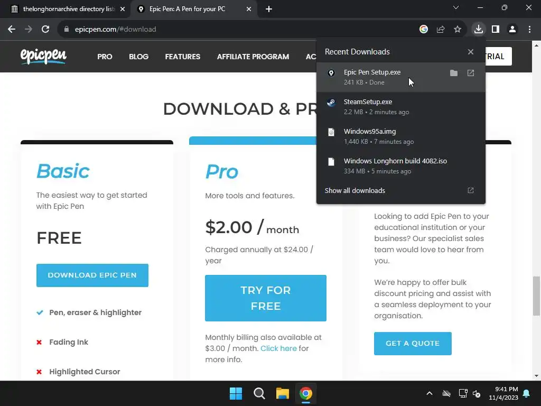View site information via lock icon

click(x=67, y=30)
